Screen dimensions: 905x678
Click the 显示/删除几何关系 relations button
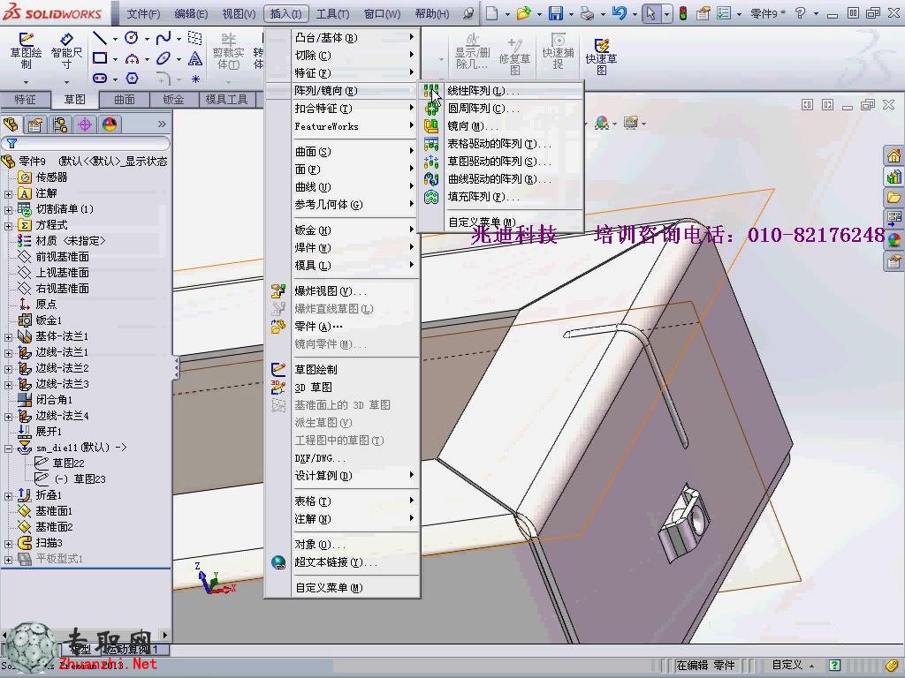point(472,52)
